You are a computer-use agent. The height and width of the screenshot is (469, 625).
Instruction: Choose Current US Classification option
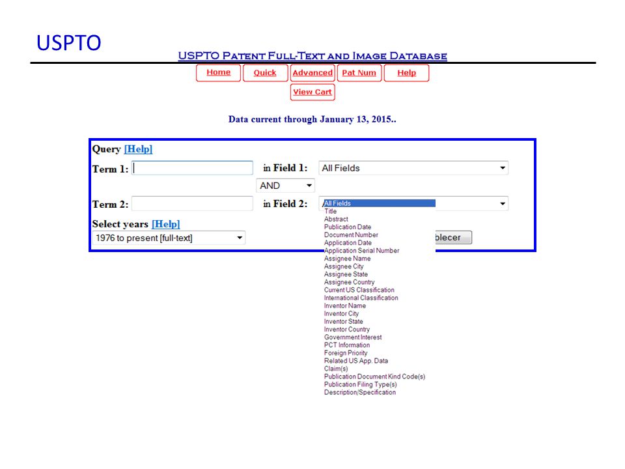tap(359, 290)
